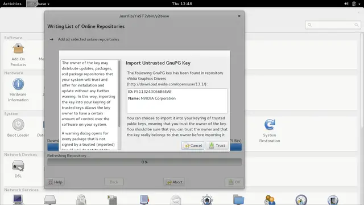Viewport: 364px width, 205px height.
Task: Click the Name NVIDIA Corporation line
Action: (x=152, y=99)
